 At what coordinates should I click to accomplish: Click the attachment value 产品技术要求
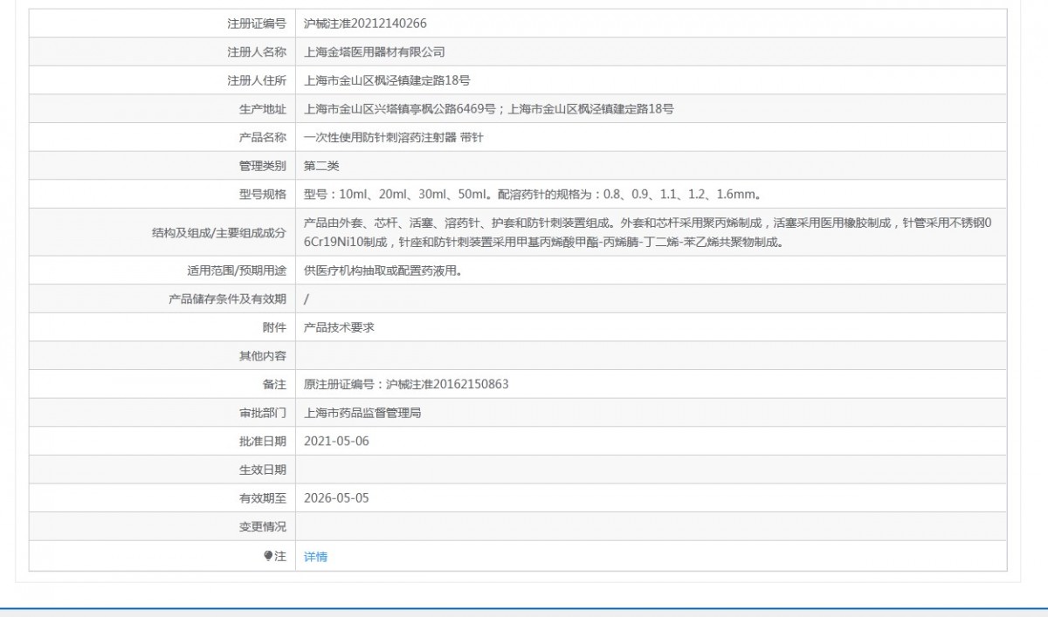[x=339, y=327]
